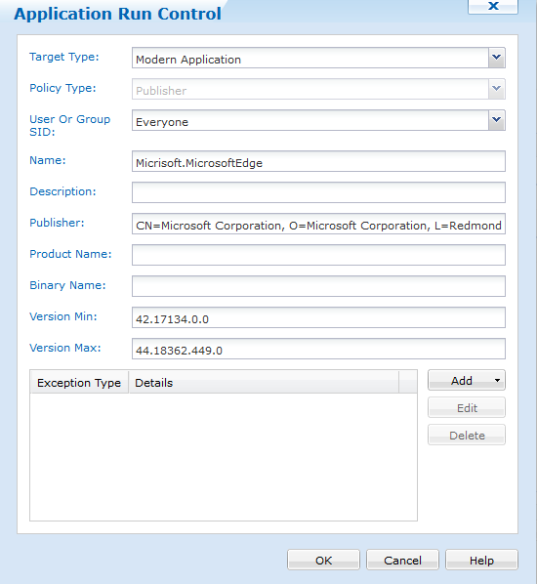Select the Version Min field
Viewport: 537px width, 584px height.
[318, 317]
